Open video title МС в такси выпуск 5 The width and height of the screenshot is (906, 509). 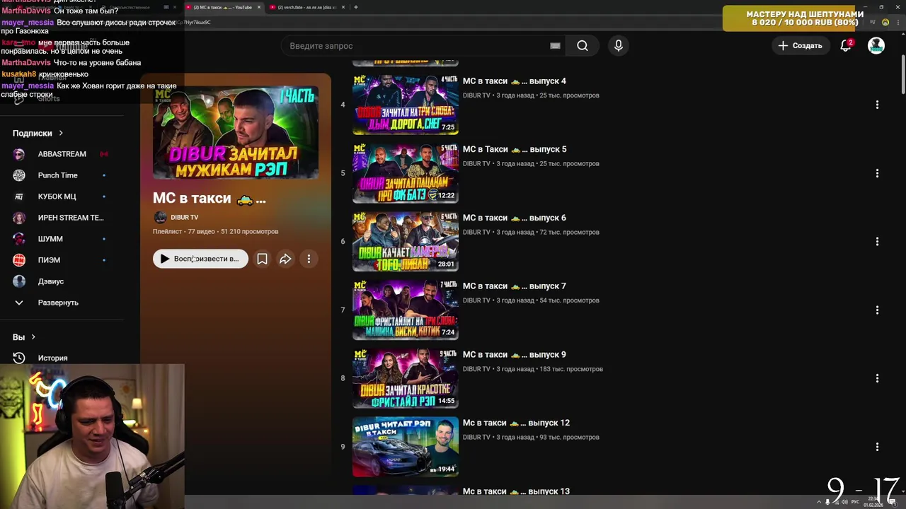pos(515,149)
